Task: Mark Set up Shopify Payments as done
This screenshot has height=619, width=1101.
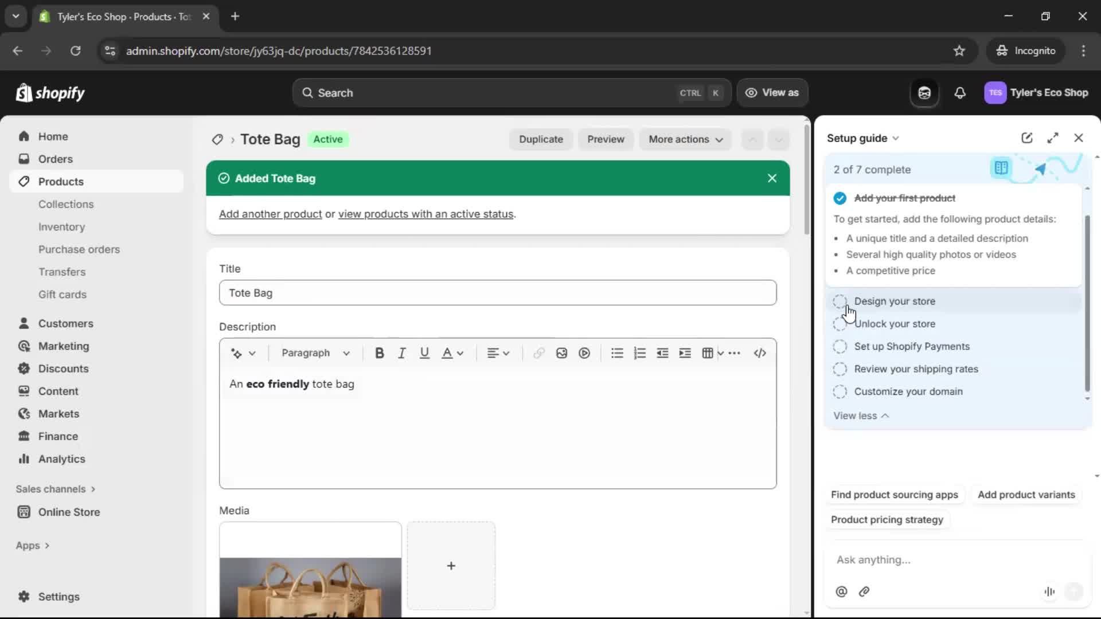Action: tap(840, 346)
